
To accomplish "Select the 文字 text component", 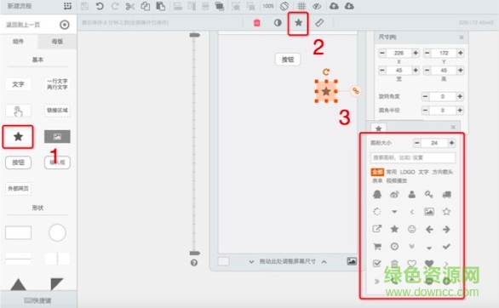I will point(18,84).
